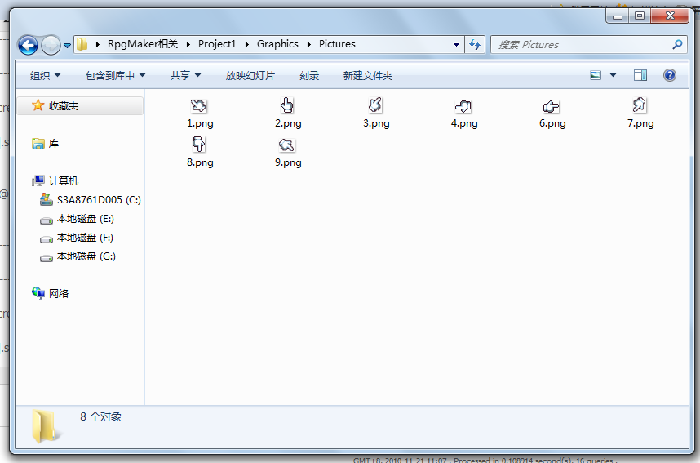Open the 包含到库中 menu
Image resolution: width=700 pixels, height=463 pixels.
pos(115,75)
